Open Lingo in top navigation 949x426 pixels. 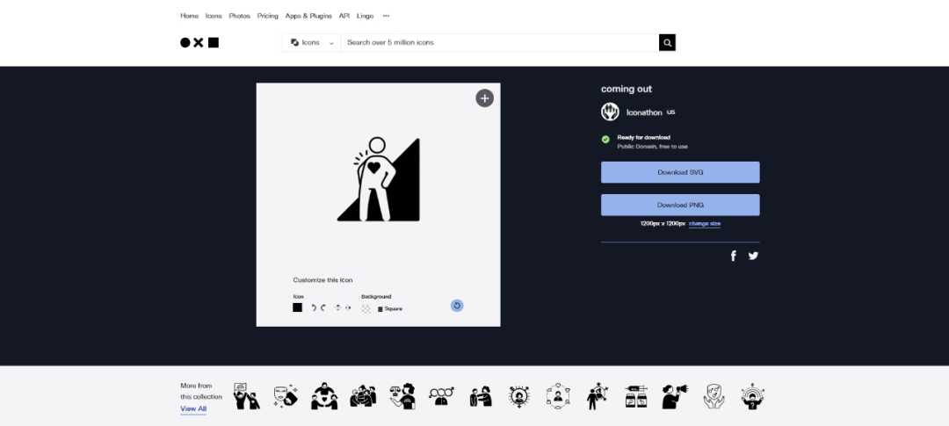pyautogui.click(x=365, y=16)
